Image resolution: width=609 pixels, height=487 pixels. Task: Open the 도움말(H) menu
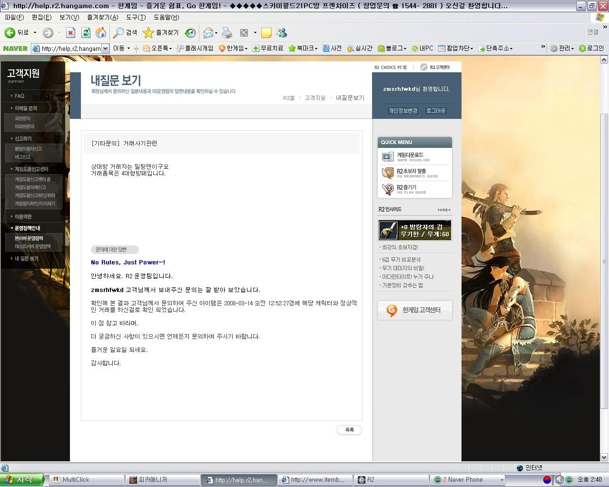[x=166, y=17]
